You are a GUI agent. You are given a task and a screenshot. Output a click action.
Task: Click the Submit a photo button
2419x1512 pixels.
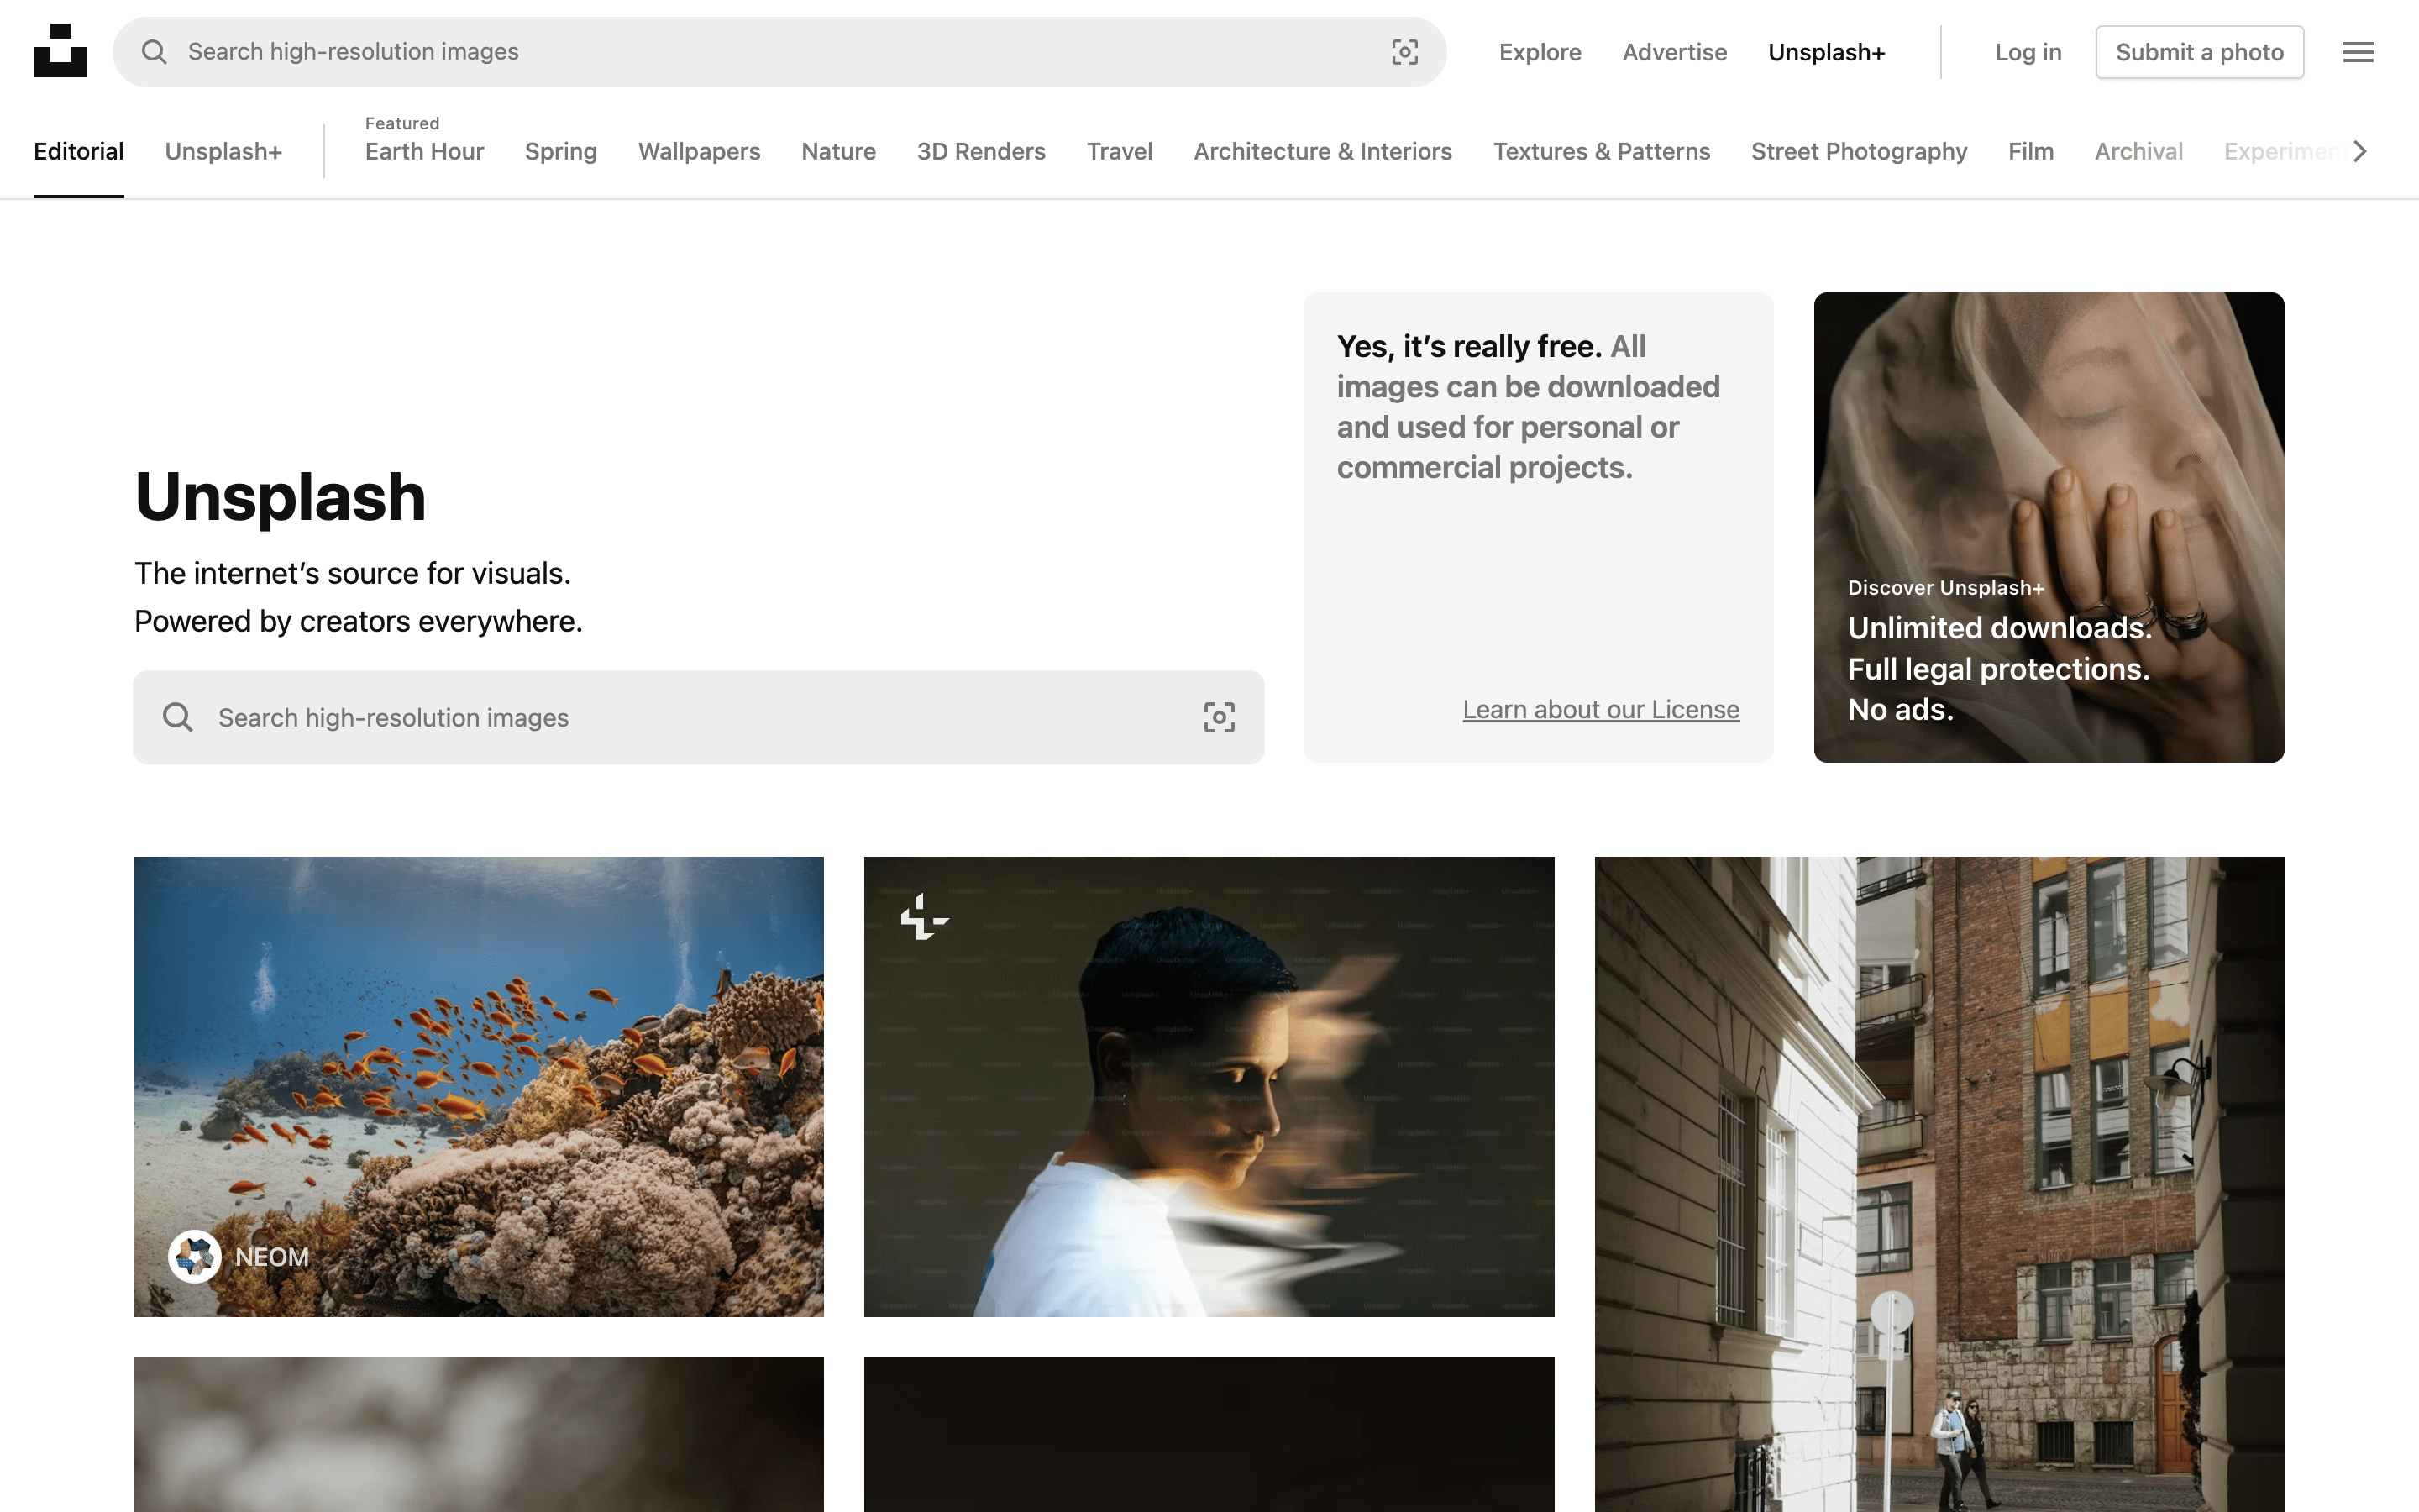(2199, 52)
